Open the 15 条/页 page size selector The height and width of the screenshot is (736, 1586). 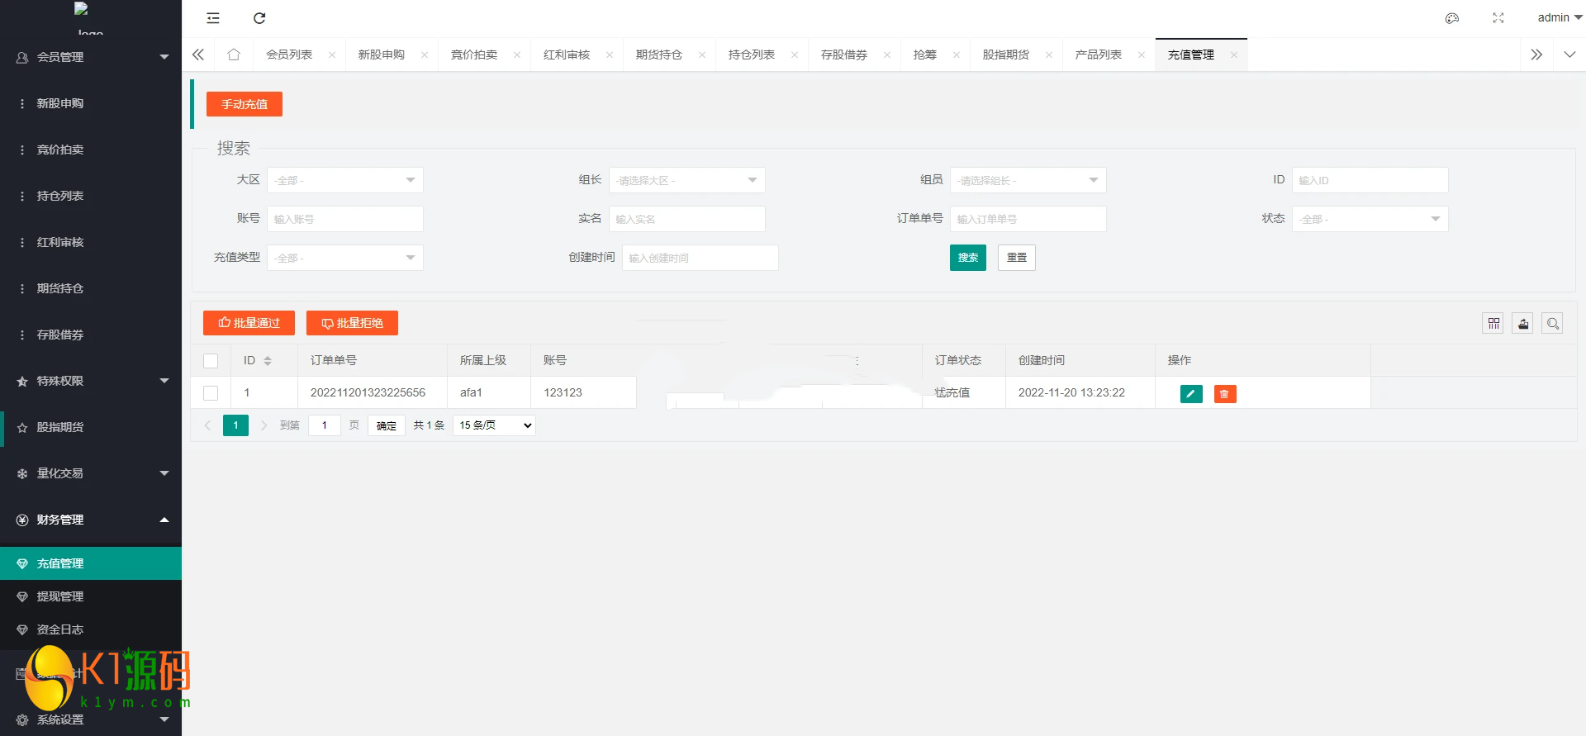pos(494,425)
